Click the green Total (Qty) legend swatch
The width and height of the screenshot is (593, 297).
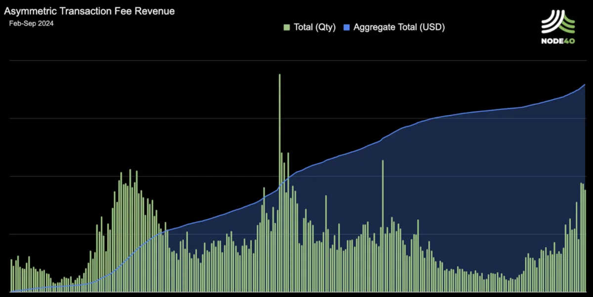point(287,27)
